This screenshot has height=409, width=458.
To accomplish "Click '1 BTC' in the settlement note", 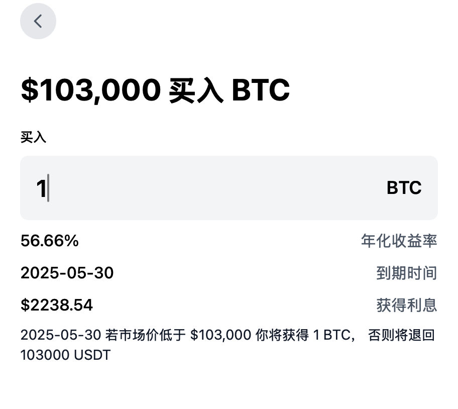I will point(332,335).
